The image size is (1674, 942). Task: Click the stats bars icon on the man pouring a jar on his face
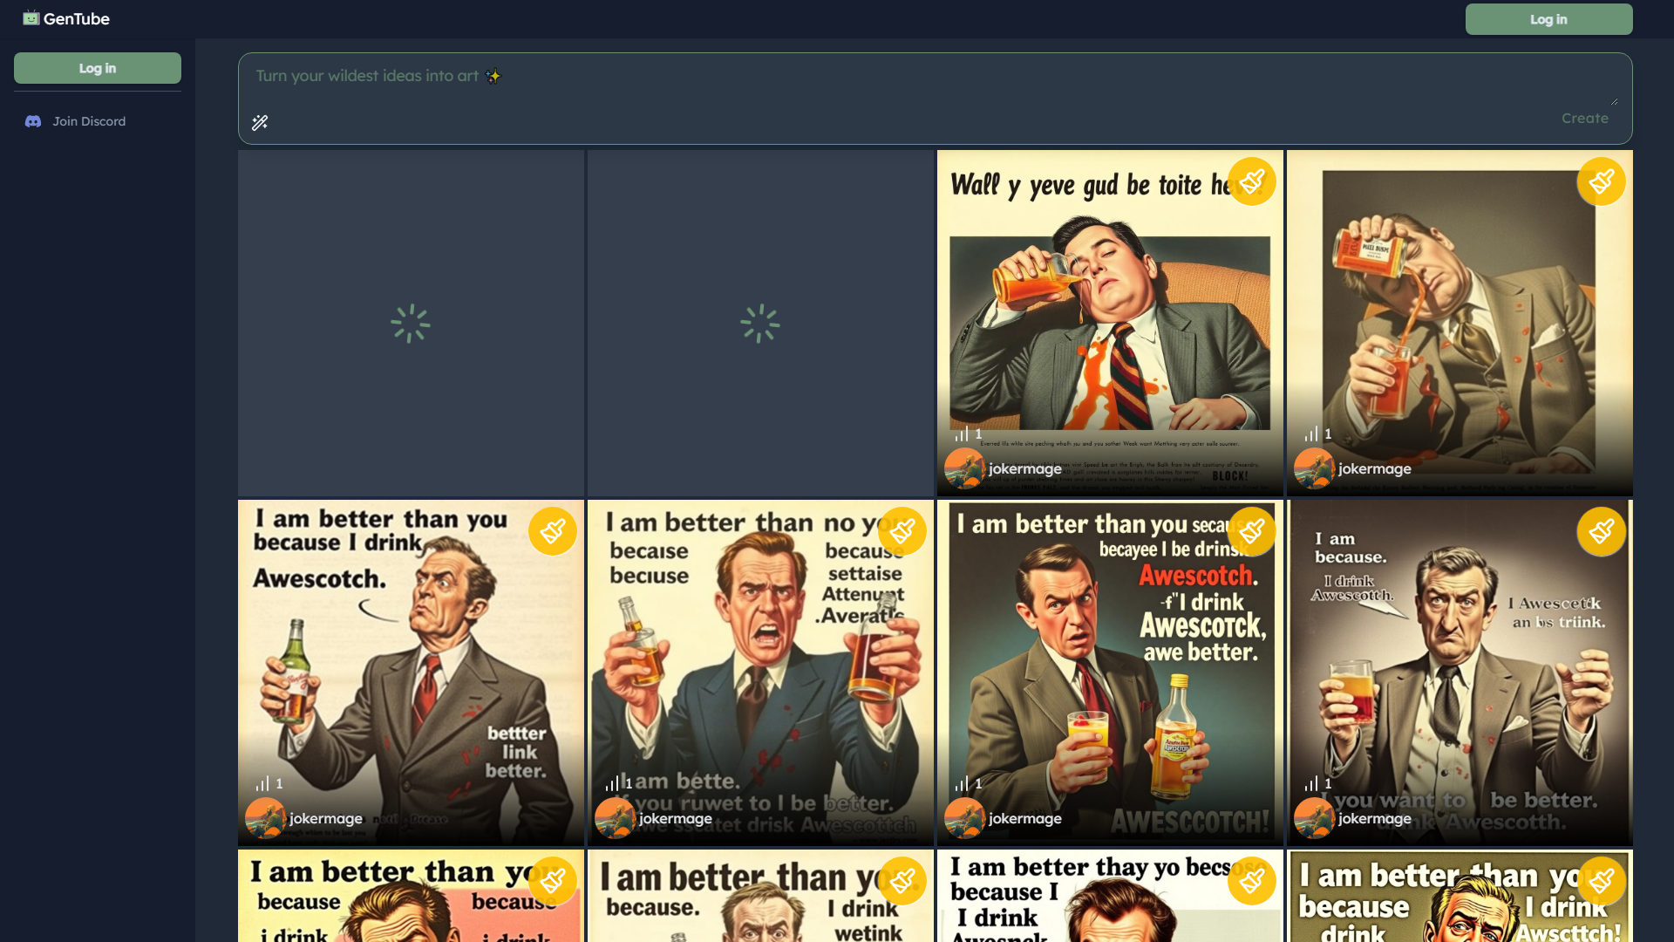click(1311, 433)
